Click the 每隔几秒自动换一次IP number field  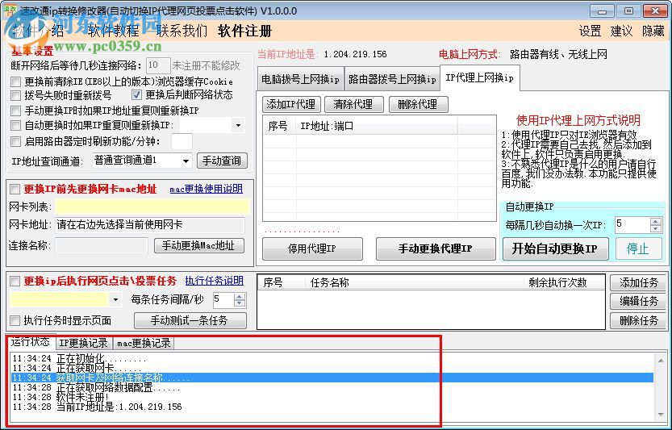632,225
